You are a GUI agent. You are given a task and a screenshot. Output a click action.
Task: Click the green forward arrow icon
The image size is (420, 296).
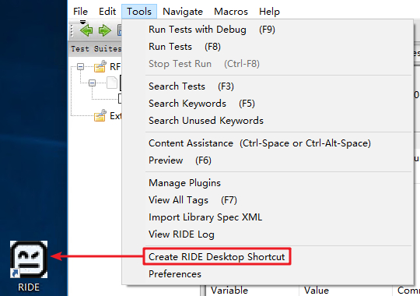pyautogui.click(x=105, y=30)
